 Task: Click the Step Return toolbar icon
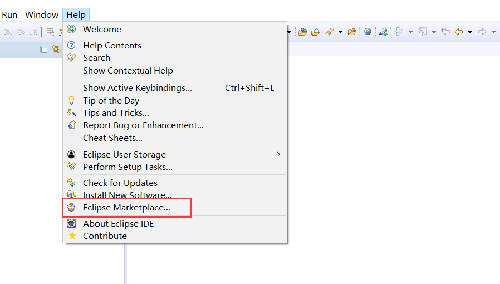point(34,32)
